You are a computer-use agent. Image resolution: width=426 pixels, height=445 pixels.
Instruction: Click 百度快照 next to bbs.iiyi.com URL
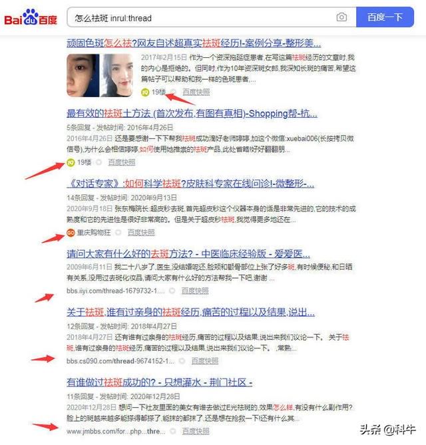[x=195, y=291]
